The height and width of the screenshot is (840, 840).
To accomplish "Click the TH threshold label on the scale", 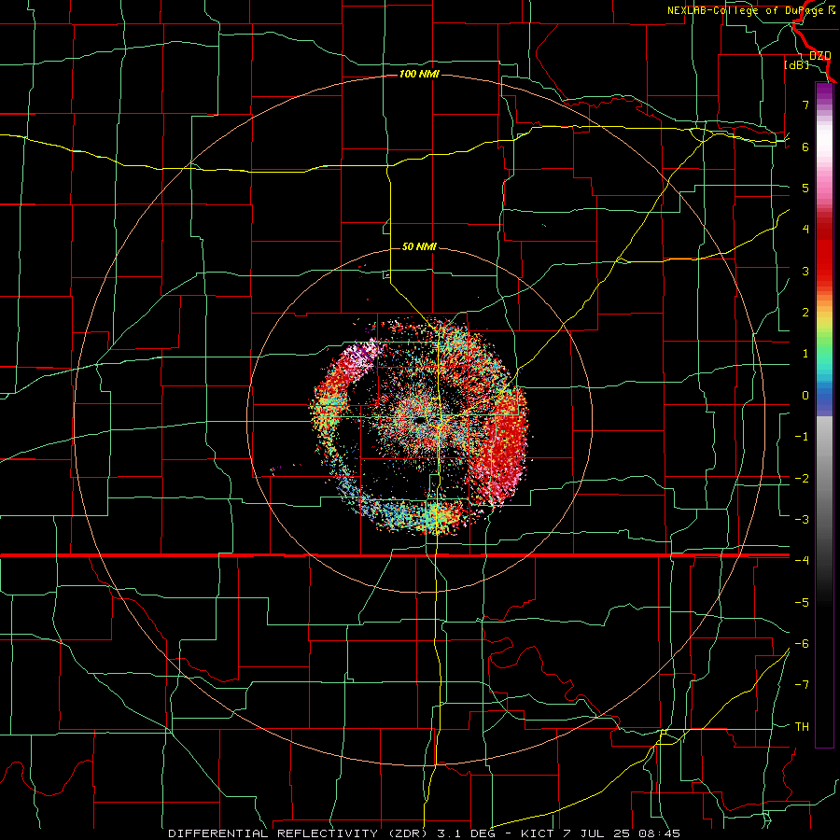I will (x=802, y=727).
